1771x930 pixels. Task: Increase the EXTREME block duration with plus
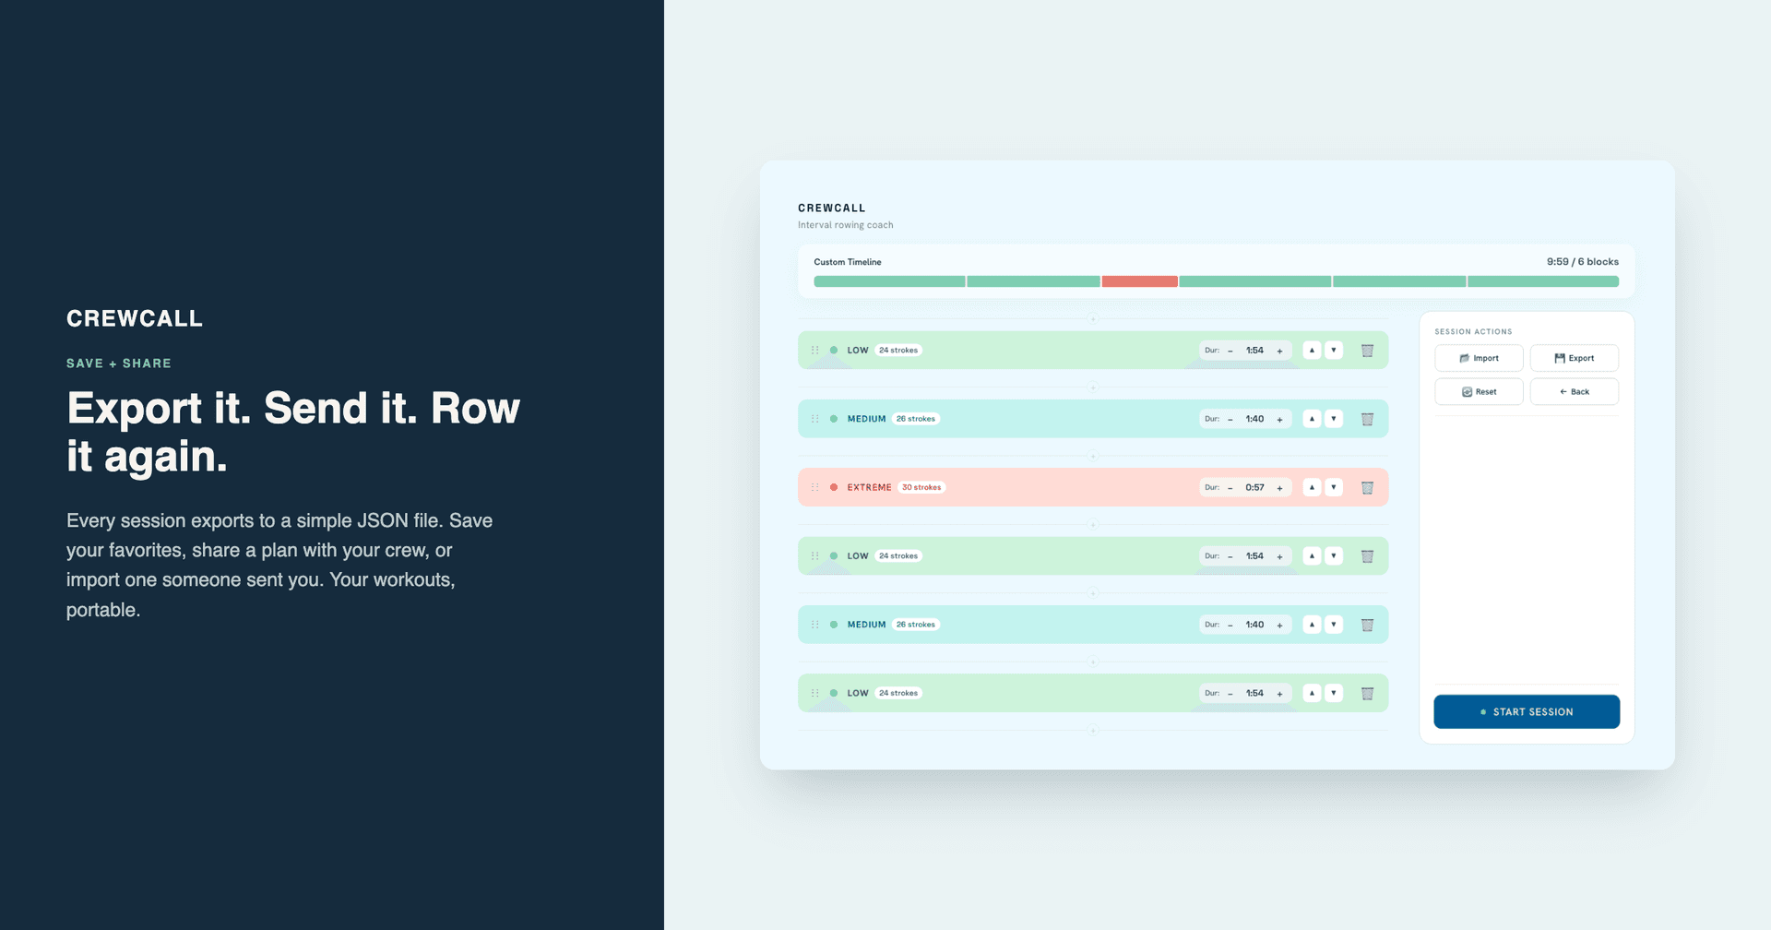click(x=1279, y=488)
